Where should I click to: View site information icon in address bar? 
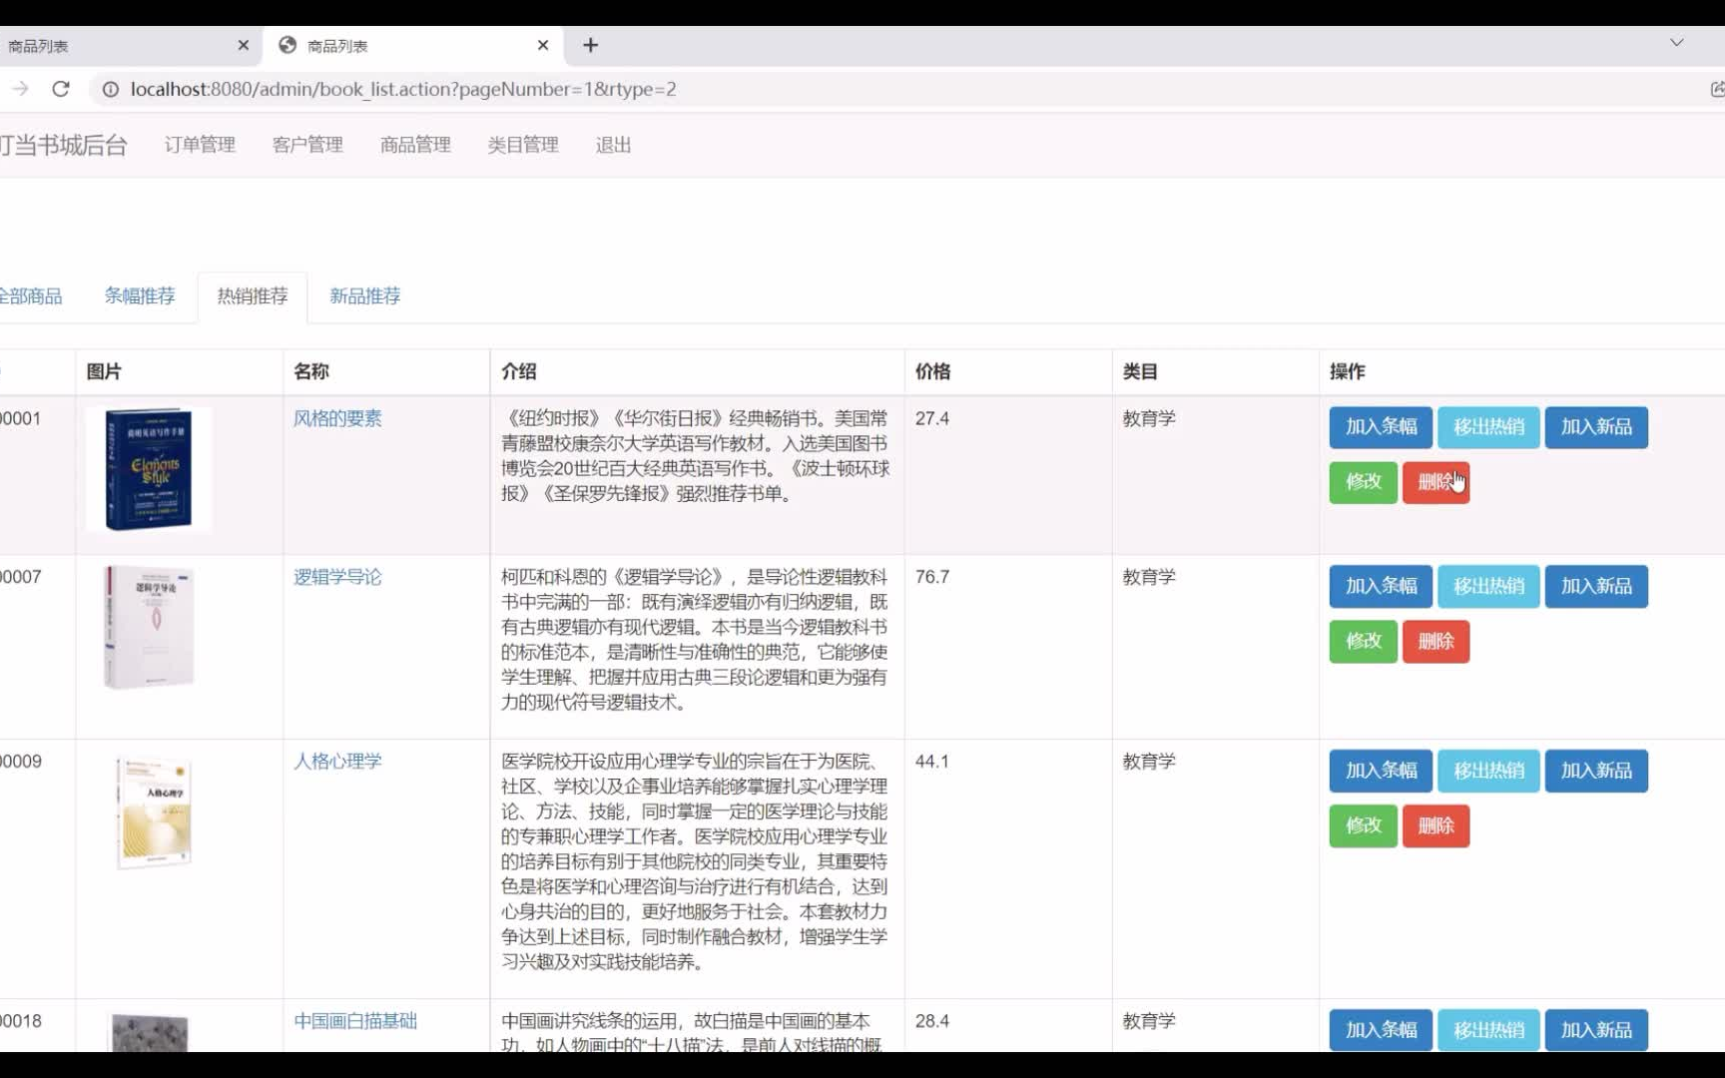point(111,89)
